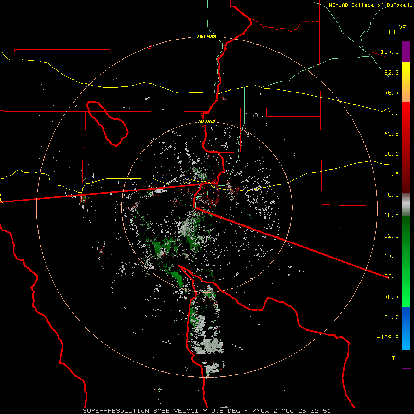The width and height of the screenshot is (414, 414).
Task: Click the 02:51 timestamp in caption
Action: click(x=322, y=411)
